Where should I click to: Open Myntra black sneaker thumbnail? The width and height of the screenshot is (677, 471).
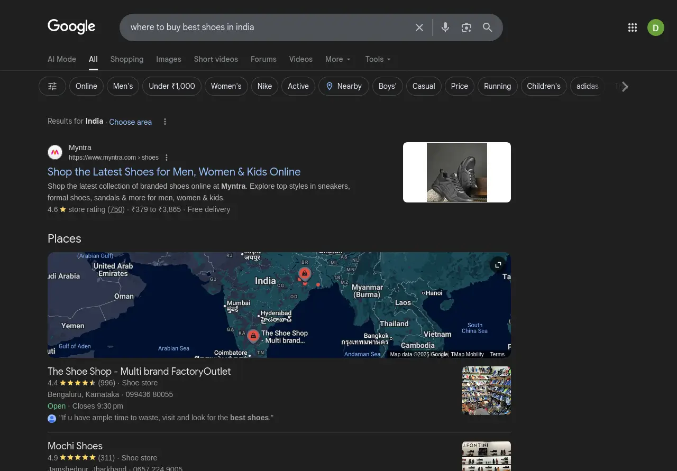(x=457, y=172)
